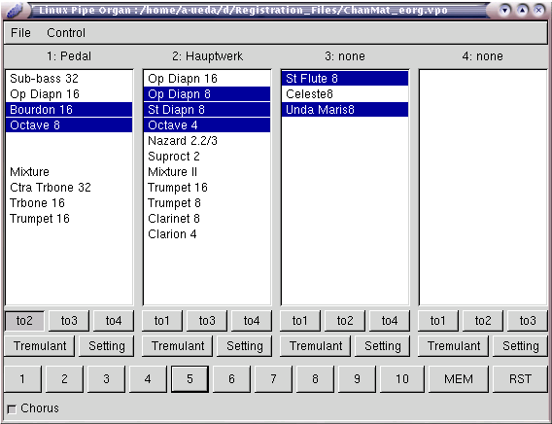Open the File menu

click(20, 33)
